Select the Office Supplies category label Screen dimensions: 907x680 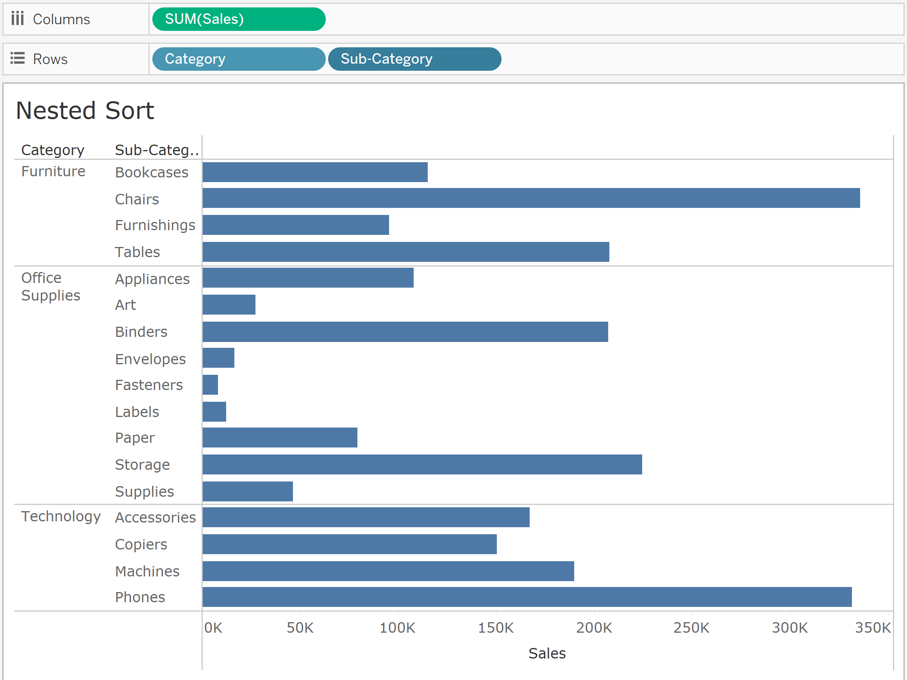pyautogui.click(x=50, y=287)
